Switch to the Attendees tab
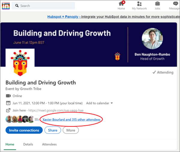This screenshot has height=152, width=180. click(49, 144)
